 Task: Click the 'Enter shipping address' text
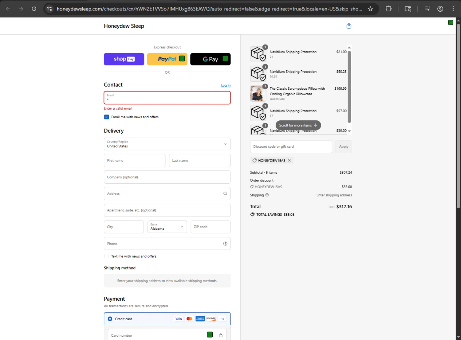(x=334, y=195)
